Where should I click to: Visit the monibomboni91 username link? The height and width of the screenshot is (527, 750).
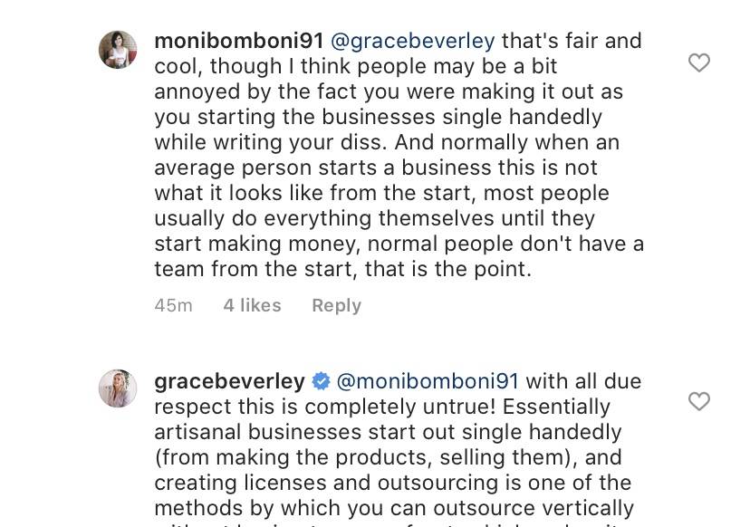239,41
